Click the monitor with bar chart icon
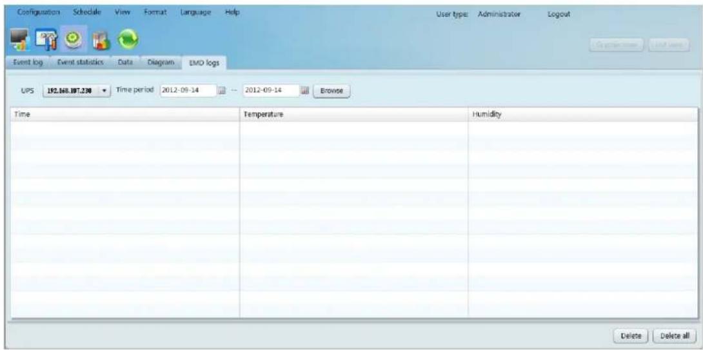 [x=20, y=41]
